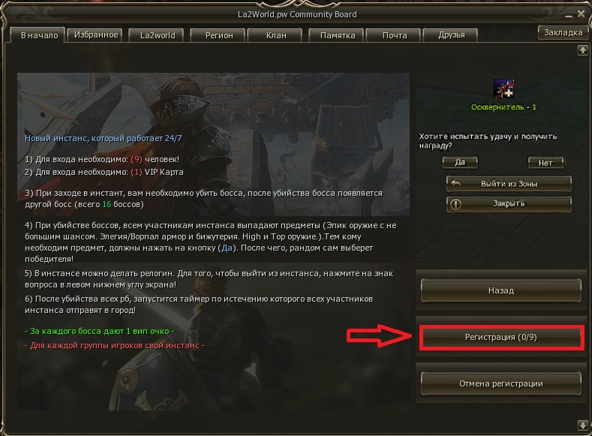Click the Регистрация (0/9) button
This screenshot has width=592, height=436.
click(501, 337)
